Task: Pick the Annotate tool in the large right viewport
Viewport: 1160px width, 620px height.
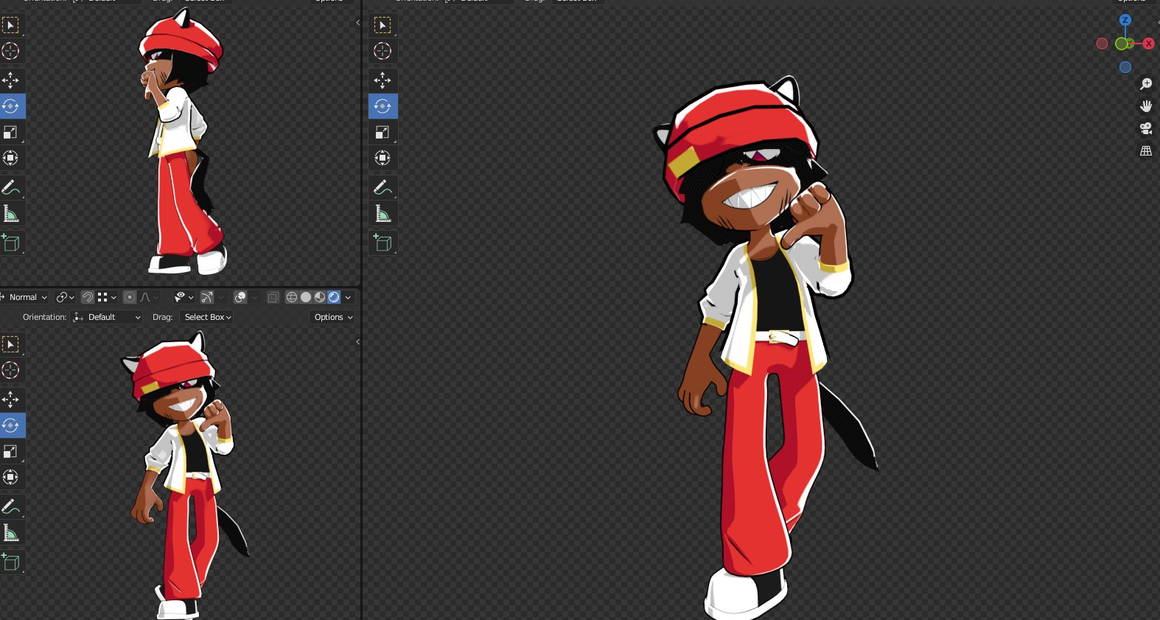Action: click(382, 187)
